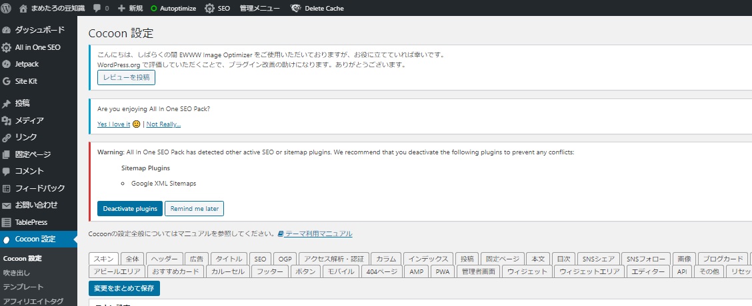The height and width of the screenshot is (306, 752).
Task: Switch to the ブログカード tab
Action: tap(723, 259)
